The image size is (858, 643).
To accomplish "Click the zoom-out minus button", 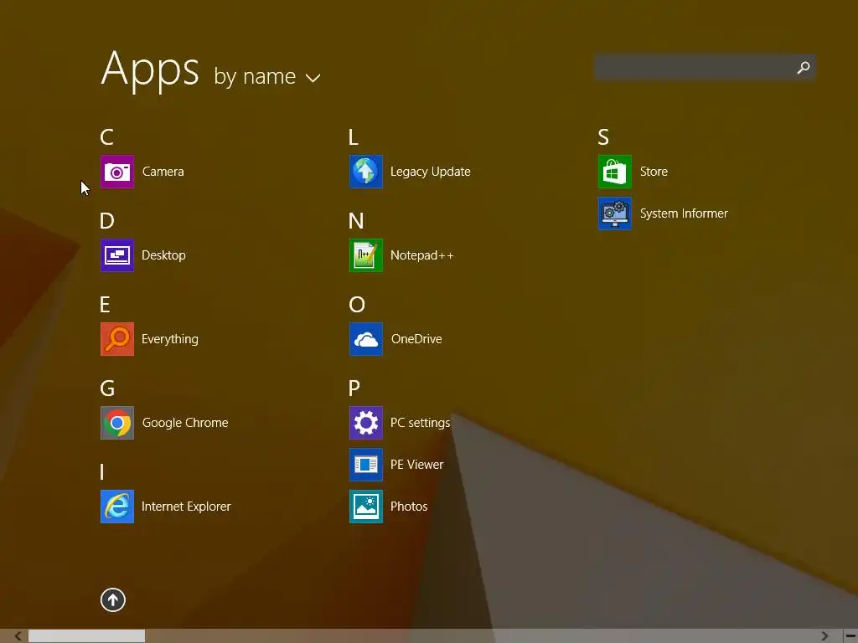I will tap(850, 636).
